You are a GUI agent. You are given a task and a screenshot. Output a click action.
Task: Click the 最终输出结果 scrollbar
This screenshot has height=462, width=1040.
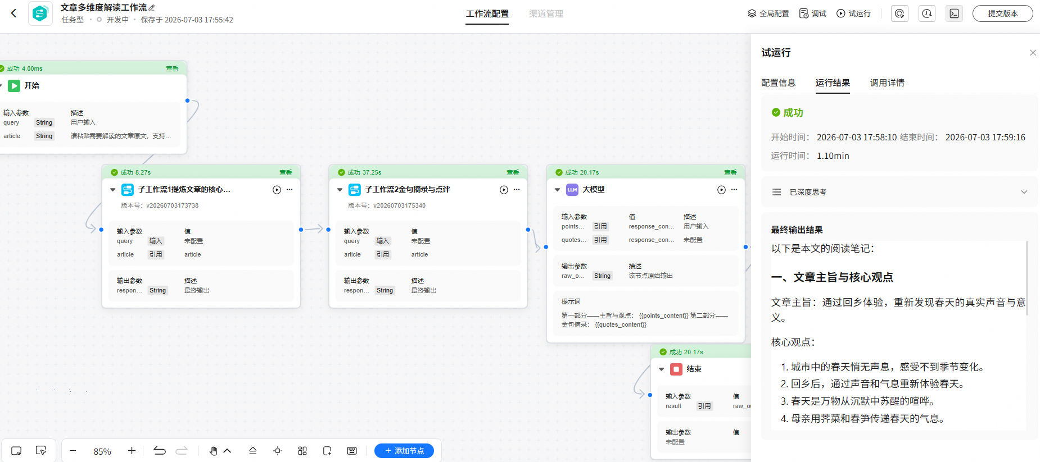click(x=1027, y=278)
